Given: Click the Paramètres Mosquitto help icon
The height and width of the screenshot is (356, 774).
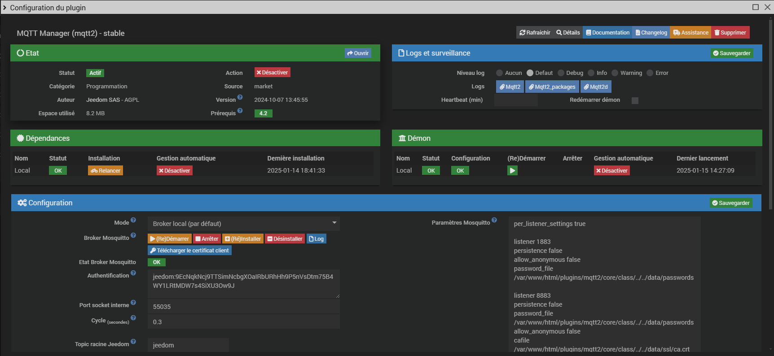Looking at the screenshot, I should (494, 220).
